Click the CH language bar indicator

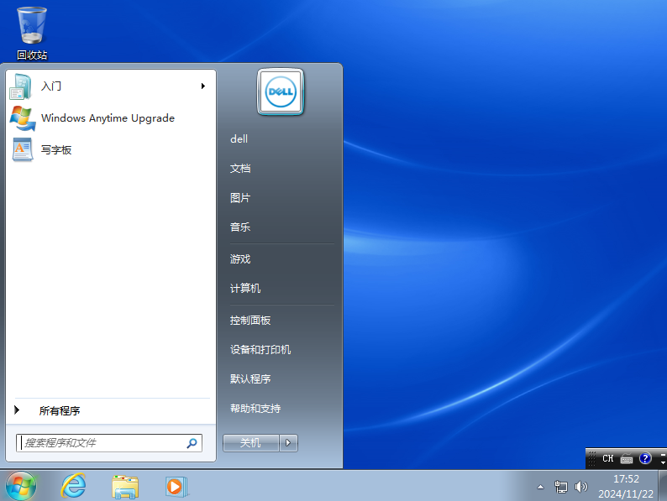(608, 458)
